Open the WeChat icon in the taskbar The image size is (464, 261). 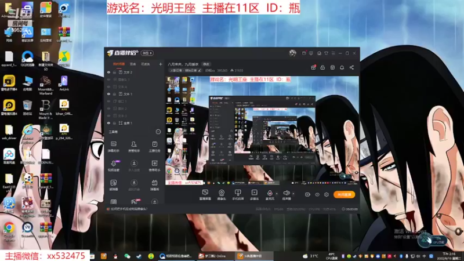(x=127, y=256)
